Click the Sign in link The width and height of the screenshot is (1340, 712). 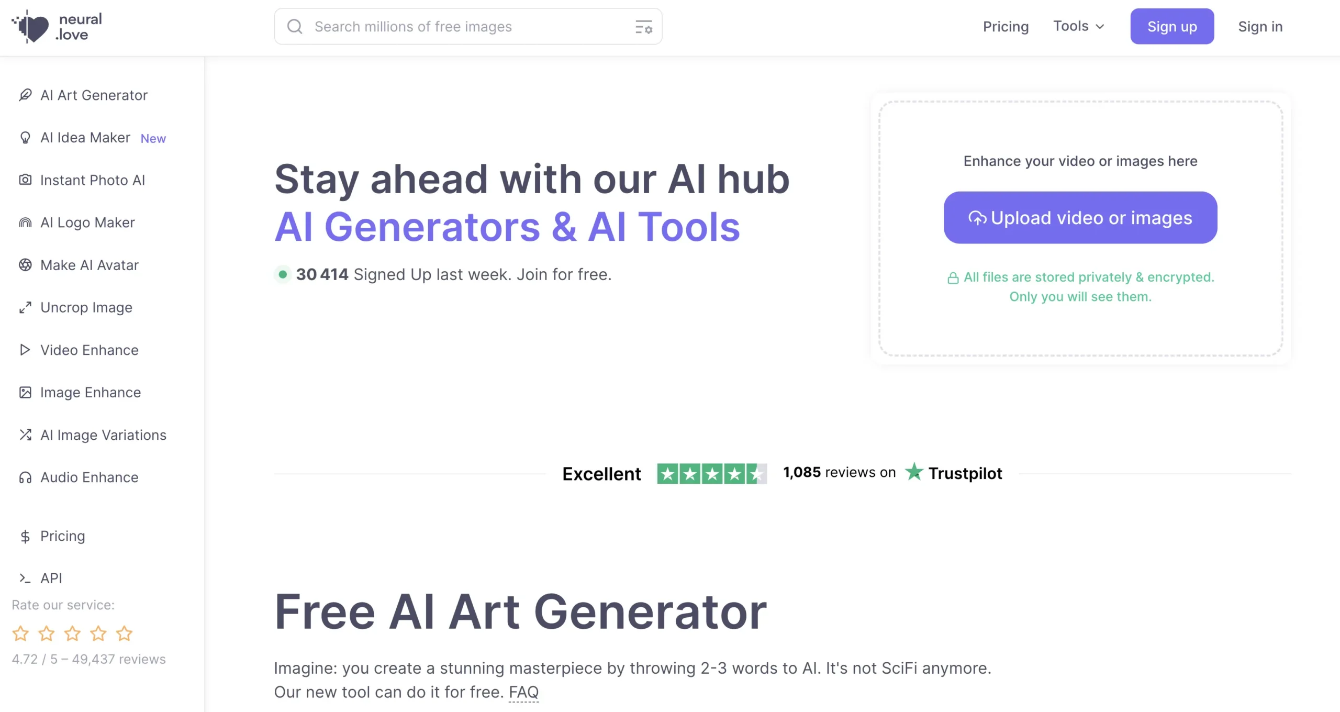pos(1261,27)
